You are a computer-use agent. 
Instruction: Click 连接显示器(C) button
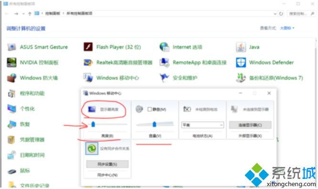[250, 125]
